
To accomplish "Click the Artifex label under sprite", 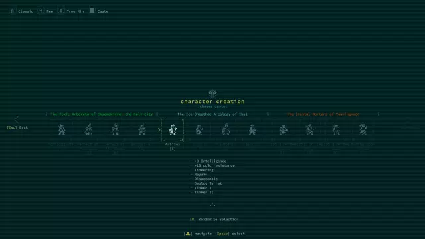I will 173,145.
